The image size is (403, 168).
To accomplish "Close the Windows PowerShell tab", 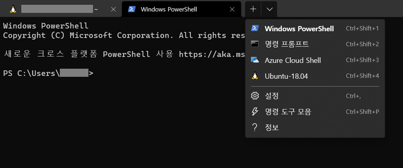I will pyautogui.click(x=232, y=9).
